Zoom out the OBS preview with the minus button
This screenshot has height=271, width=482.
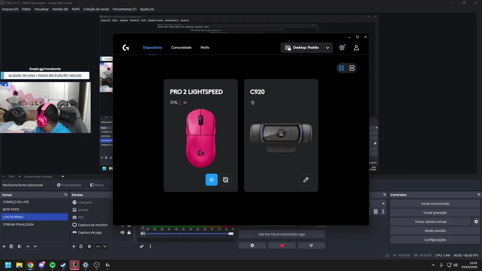pos(3,177)
